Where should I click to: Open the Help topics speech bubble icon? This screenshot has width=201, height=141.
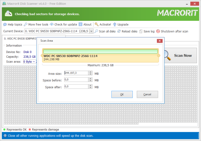coord(5,25)
